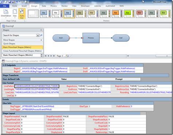Select the Start shape on canvas
173x135 pixels.
61,38
